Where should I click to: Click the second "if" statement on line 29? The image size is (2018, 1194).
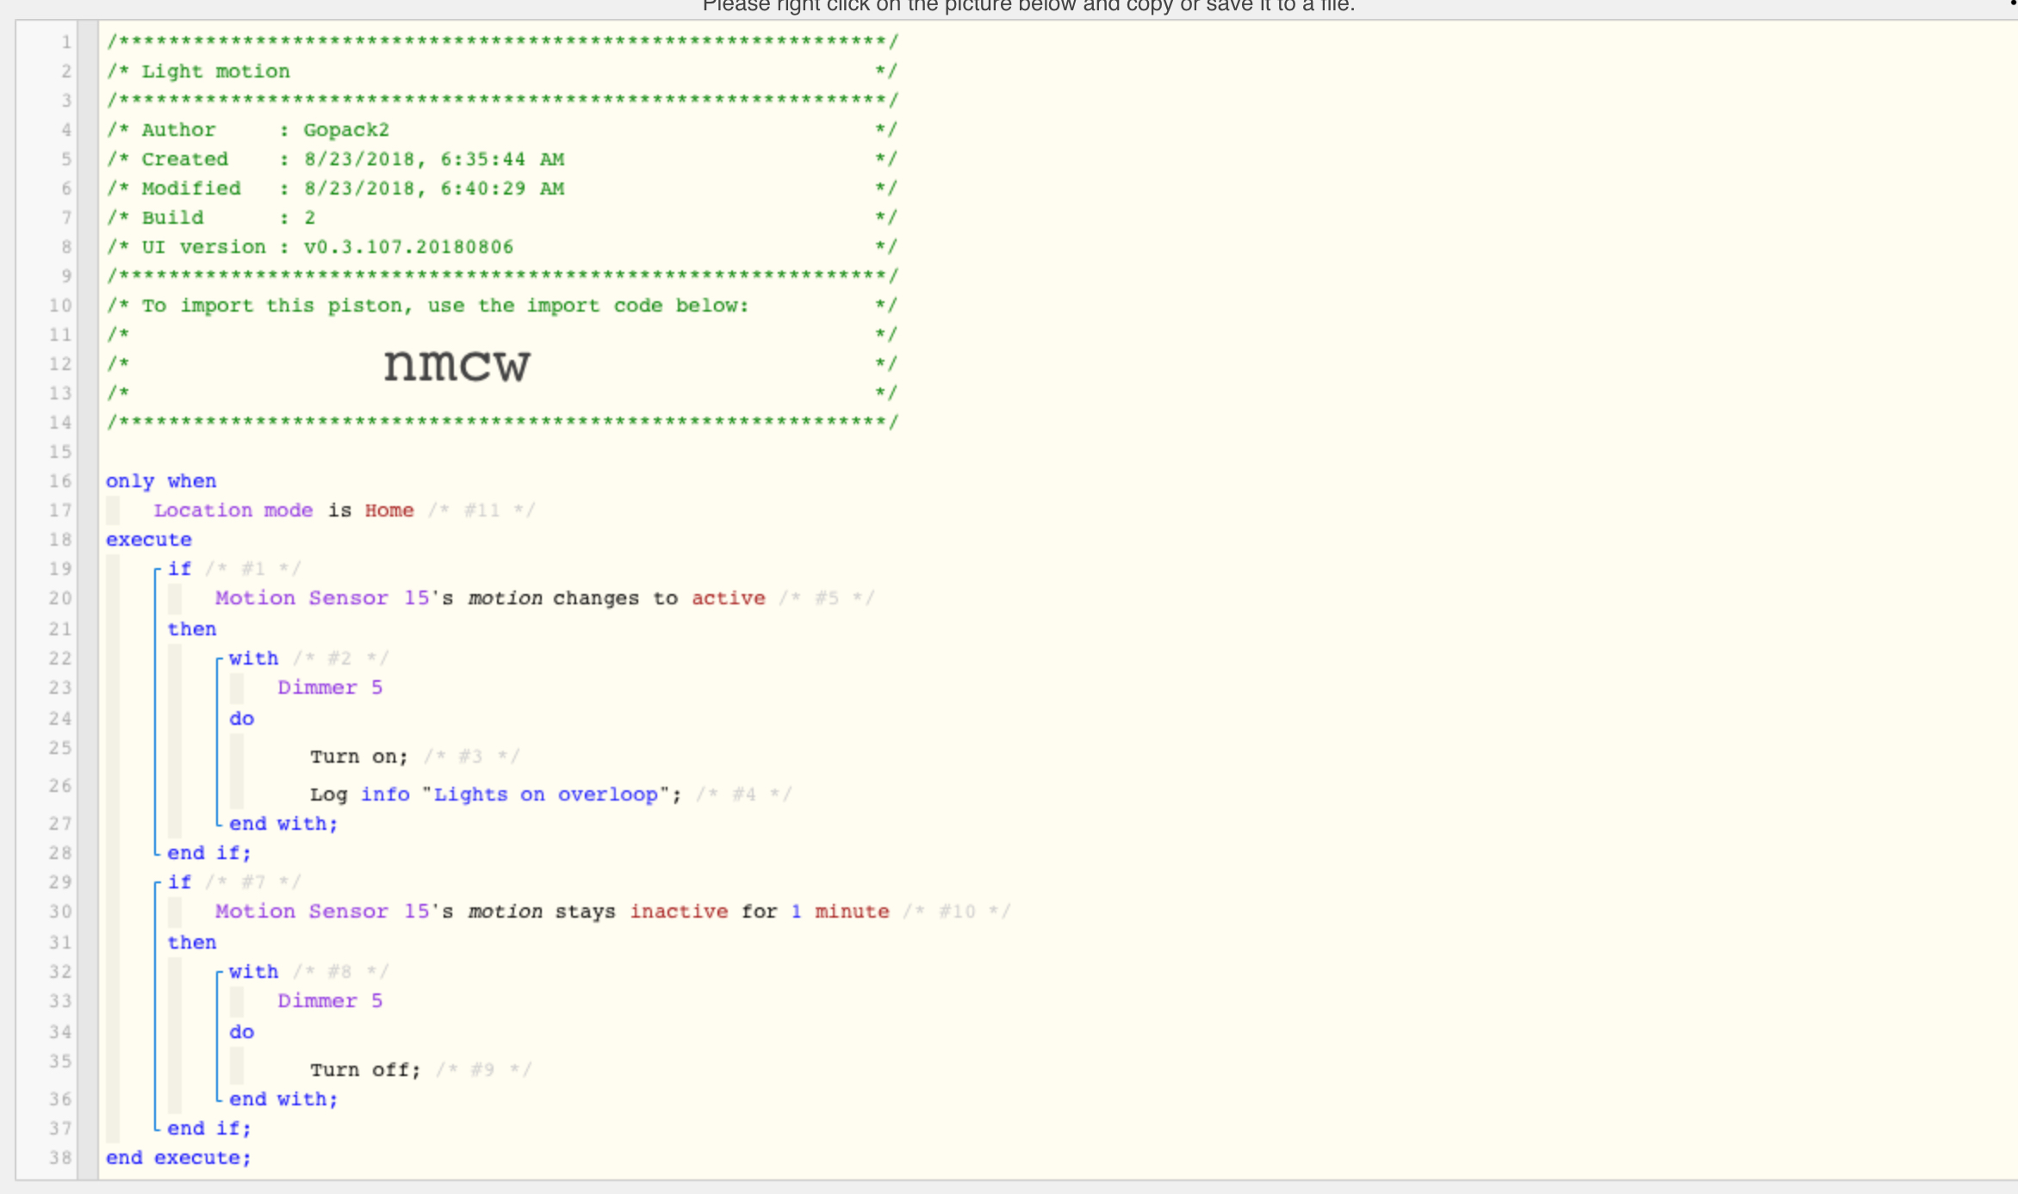179,882
